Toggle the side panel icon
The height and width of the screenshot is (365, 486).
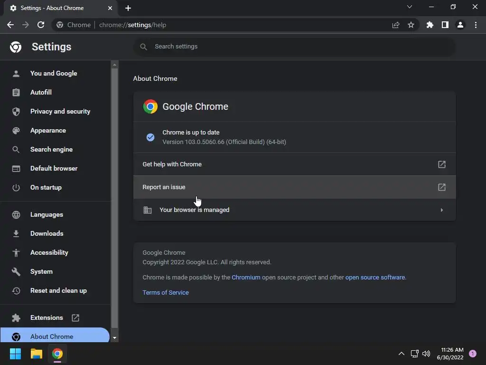(x=445, y=25)
